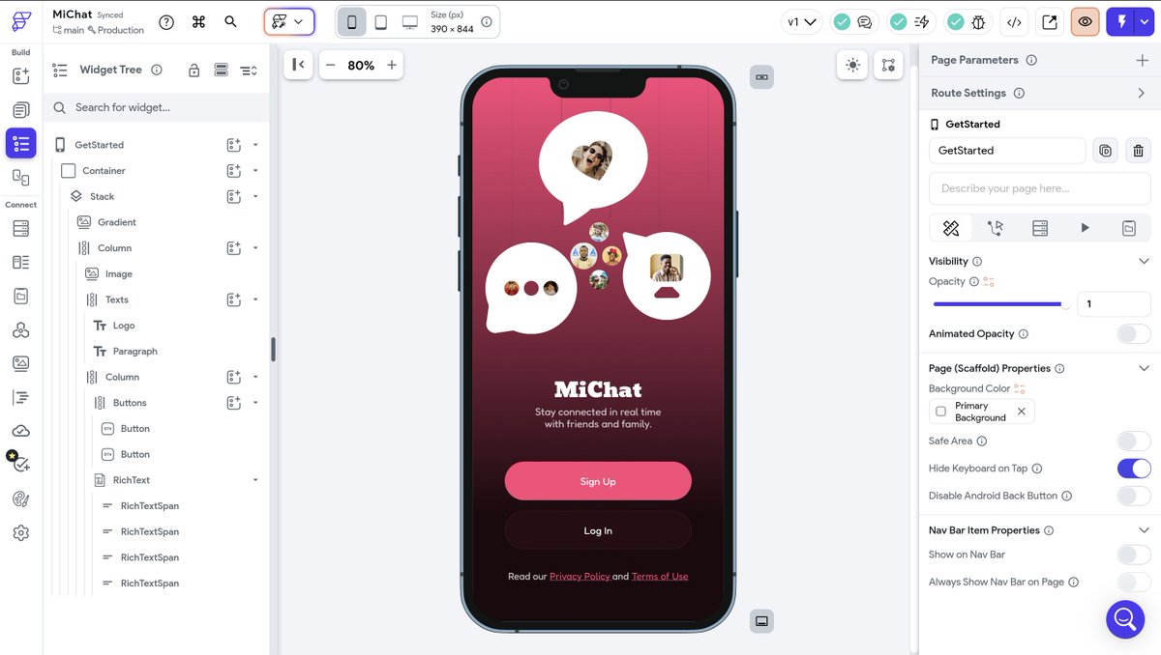Collapse the Visibility section
Screen dimensions: 1161x655
[x=1144, y=262]
